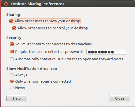This screenshot has height=107, width=135.
Task: Click the 'Desktop Sharing Preferences' title bar text
Action: point(38,4)
